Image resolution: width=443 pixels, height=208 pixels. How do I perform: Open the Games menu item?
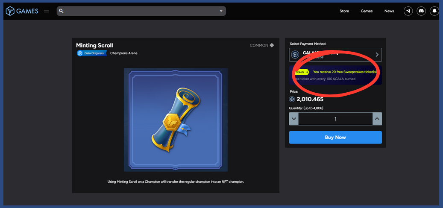pyautogui.click(x=367, y=11)
